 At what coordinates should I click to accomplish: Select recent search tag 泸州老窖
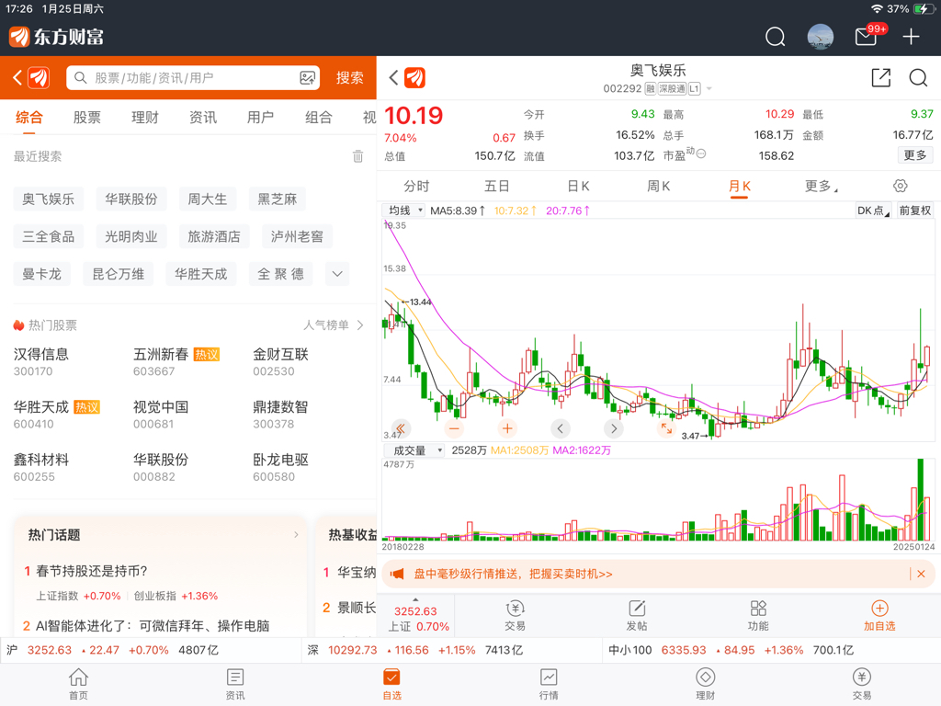(297, 236)
